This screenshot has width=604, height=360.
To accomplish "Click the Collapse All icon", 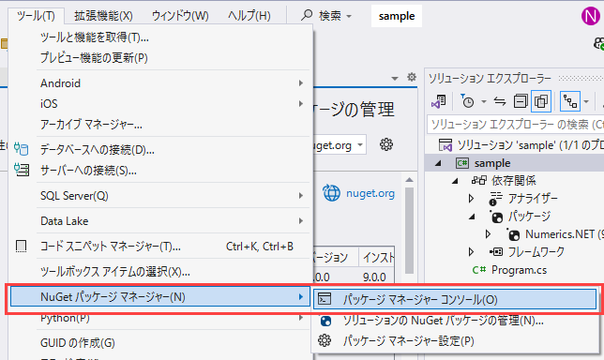I will tap(521, 101).
